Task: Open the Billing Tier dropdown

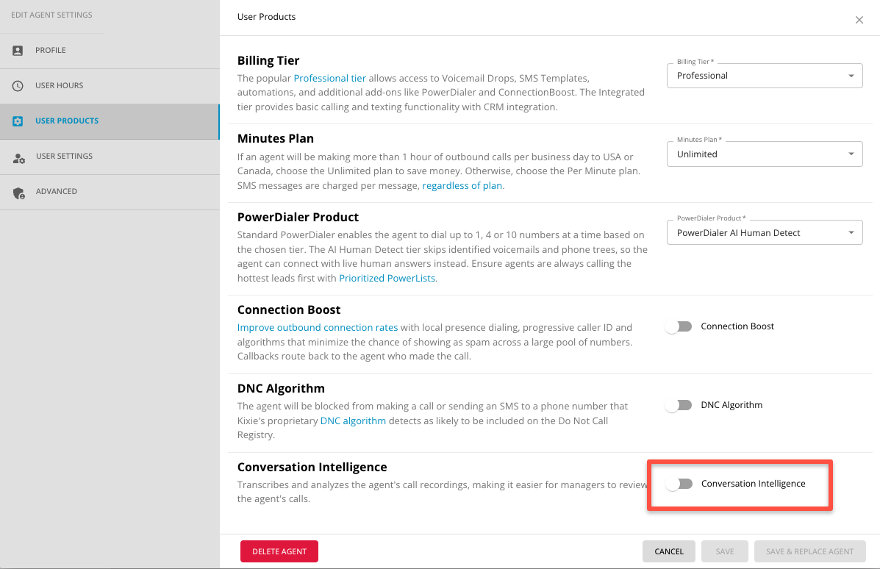Action: coord(765,76)
